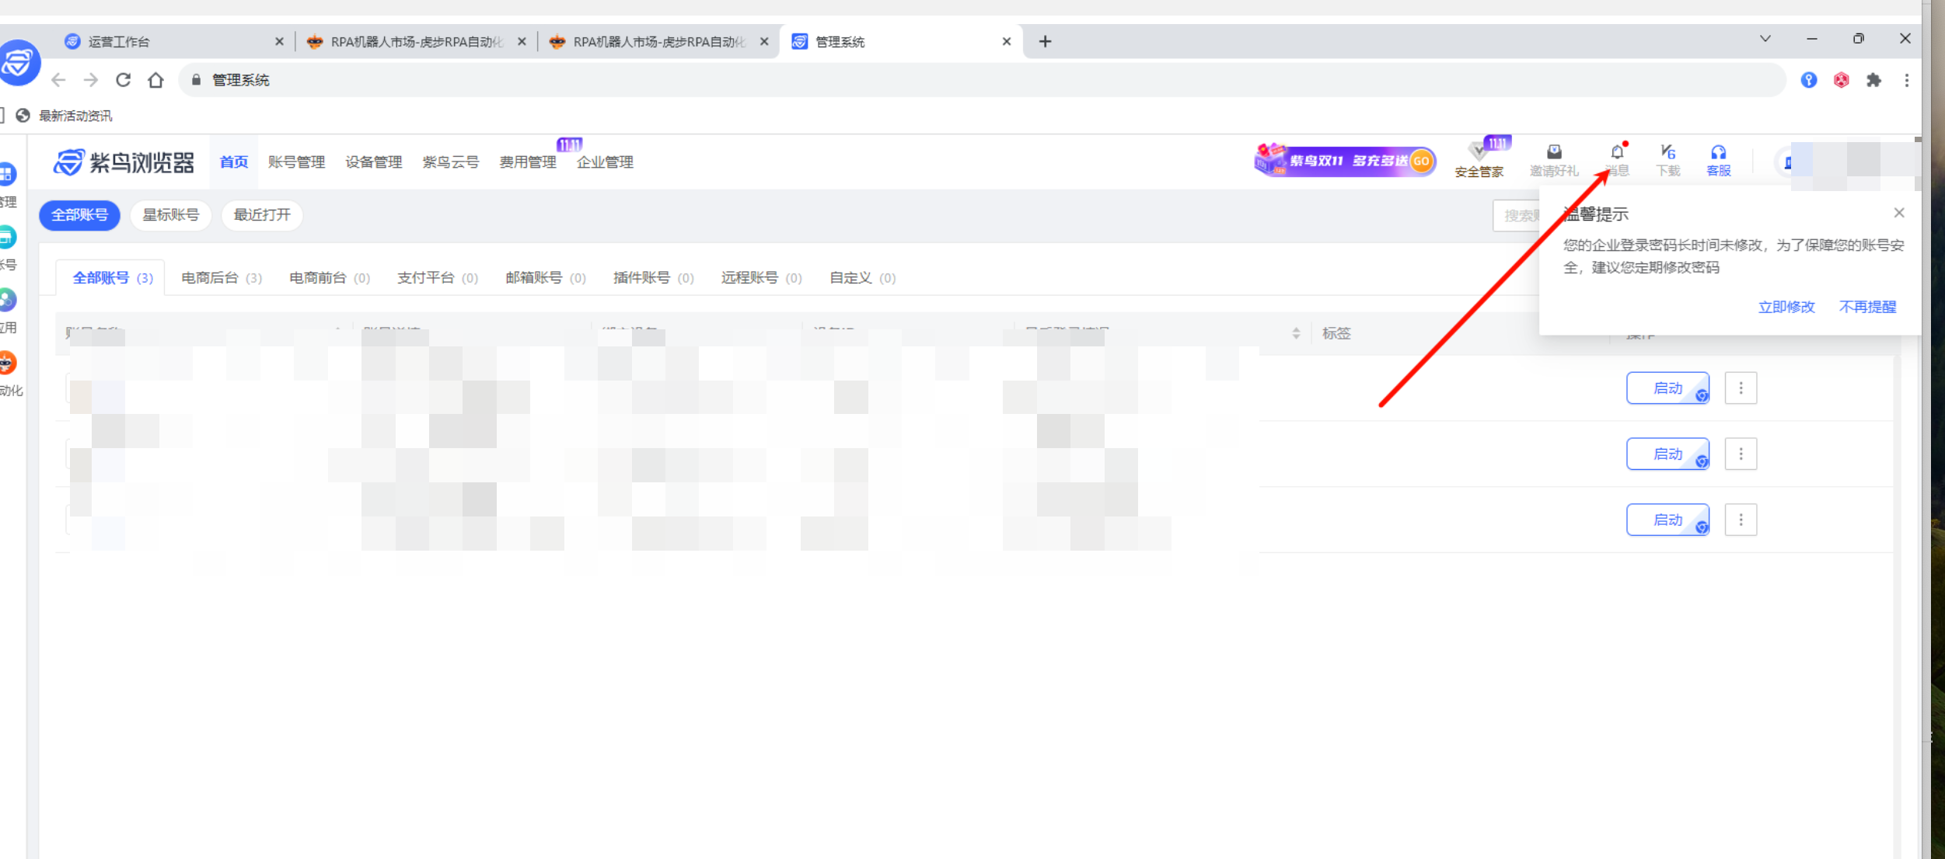Toggle sort arrows beside 标签 column

click(1296, 333)
